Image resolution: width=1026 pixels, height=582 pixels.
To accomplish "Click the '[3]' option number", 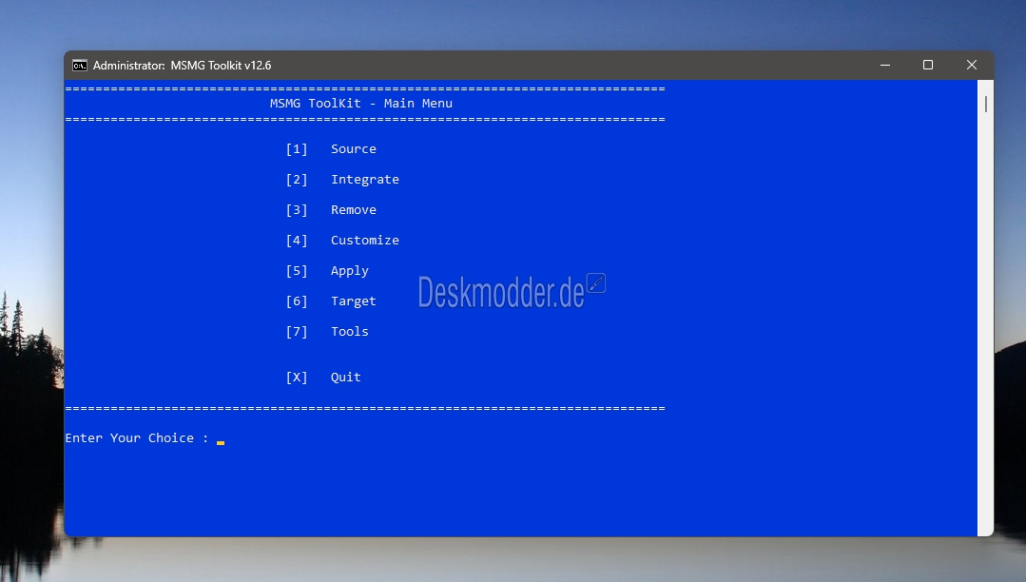I will pyautogui.click(x=297, y=210).
